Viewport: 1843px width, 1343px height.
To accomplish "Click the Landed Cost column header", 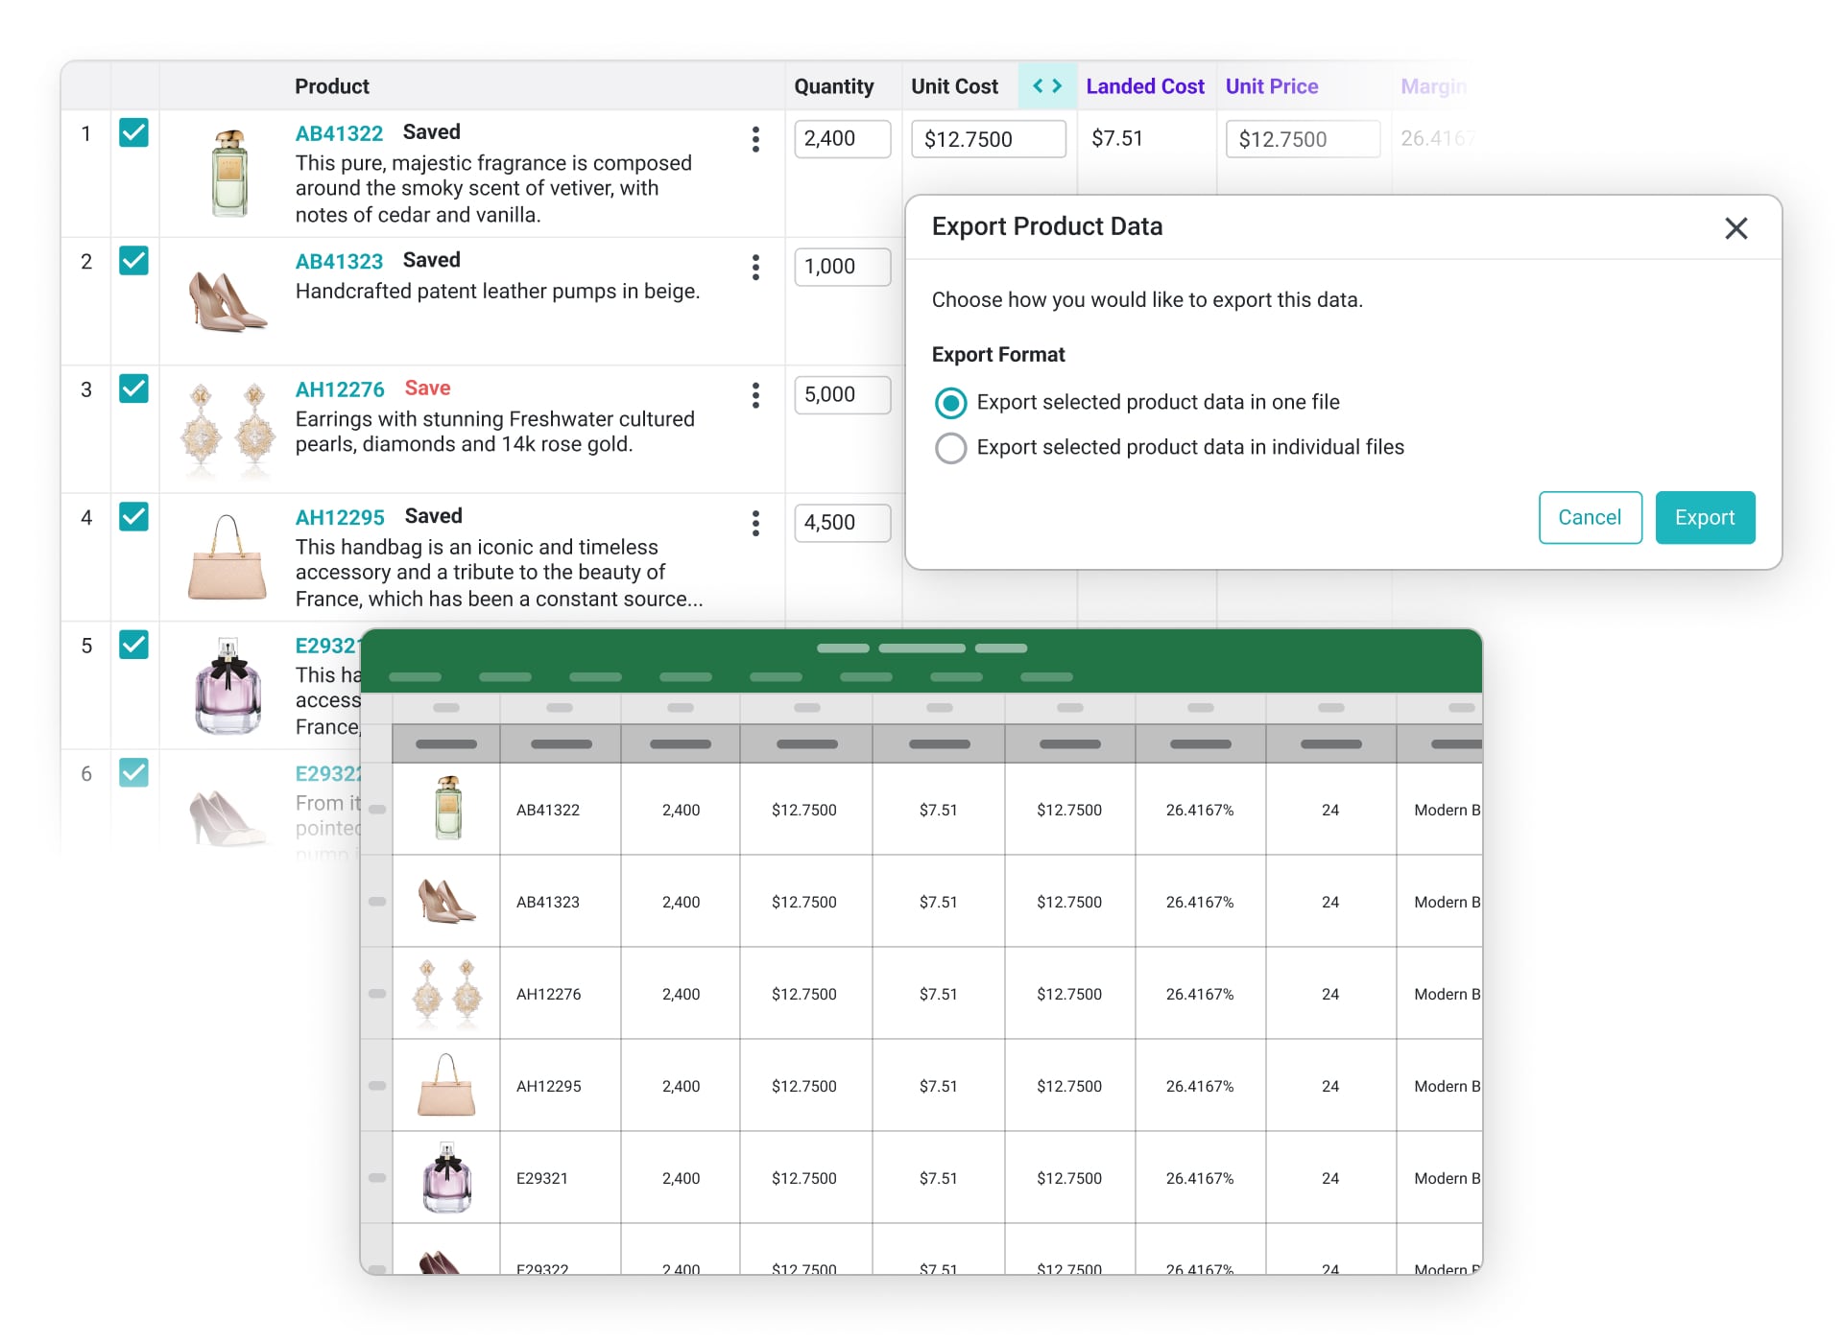I will click(x=1144, y=86).
